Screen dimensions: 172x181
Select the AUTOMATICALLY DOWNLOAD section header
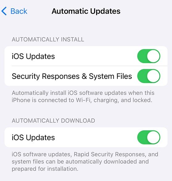click(53, 121)
